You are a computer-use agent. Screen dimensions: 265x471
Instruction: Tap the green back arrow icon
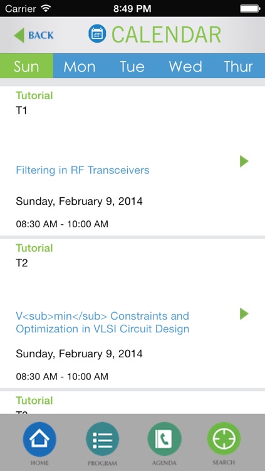point(19,35)
